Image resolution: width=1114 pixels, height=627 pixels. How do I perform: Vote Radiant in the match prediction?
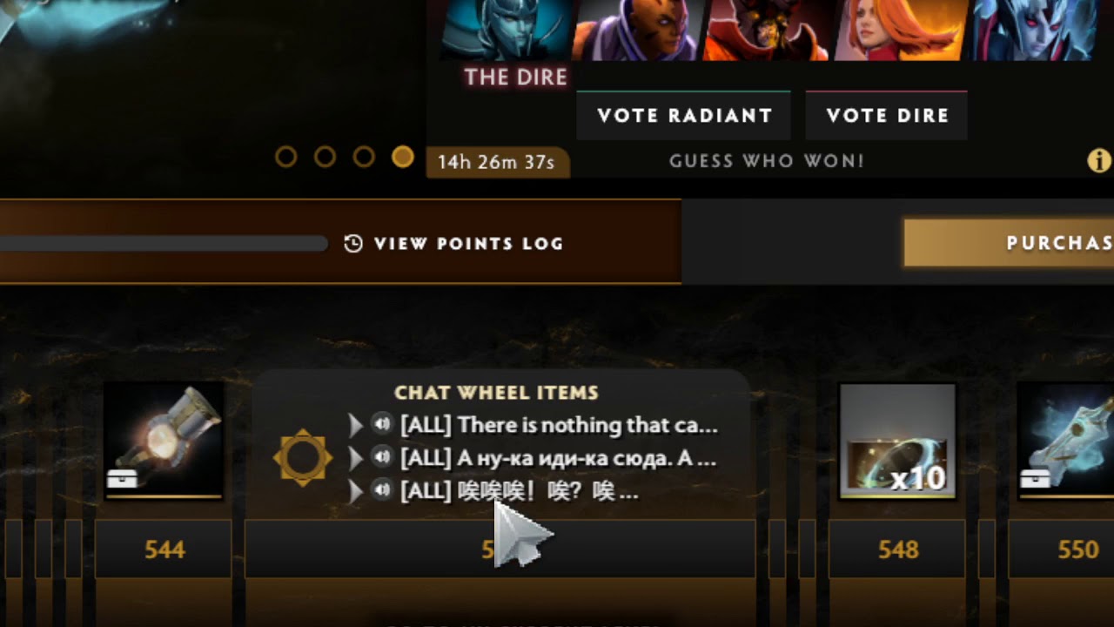tap(684, 116)
